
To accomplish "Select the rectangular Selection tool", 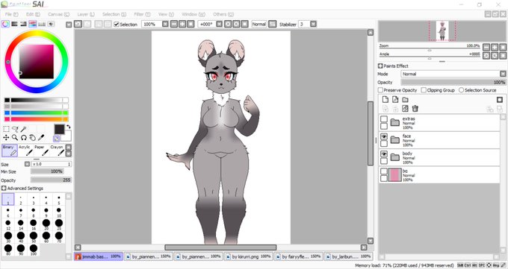I will tap(6, 129).
